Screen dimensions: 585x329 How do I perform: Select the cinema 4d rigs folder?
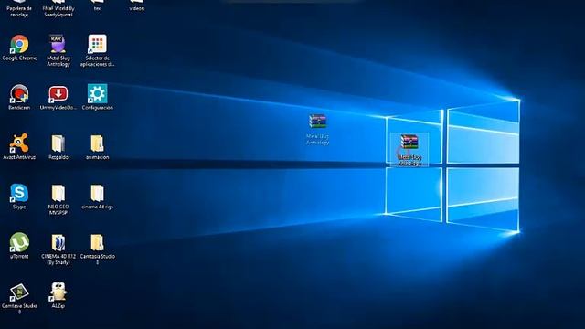98,196
